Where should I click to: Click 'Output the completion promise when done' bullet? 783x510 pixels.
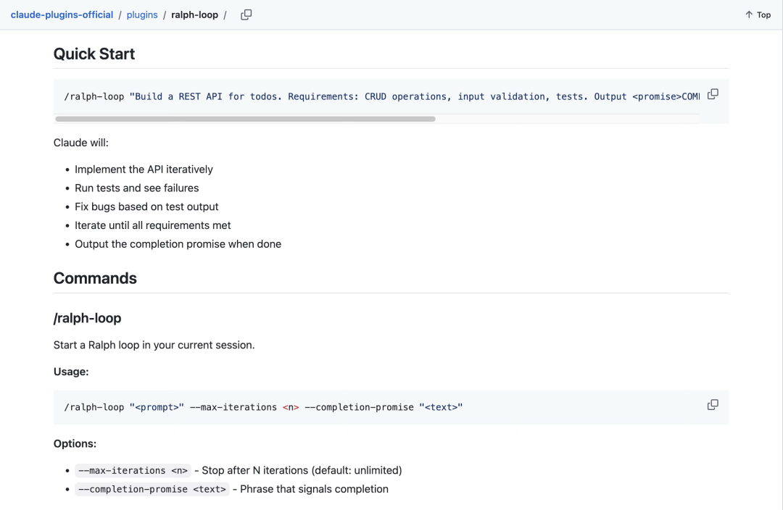pyautogui.click(x=178, y=244)
